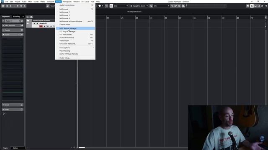Expand More Options submenu
Screen dimensions: 268x150
(x=75, y=48)
